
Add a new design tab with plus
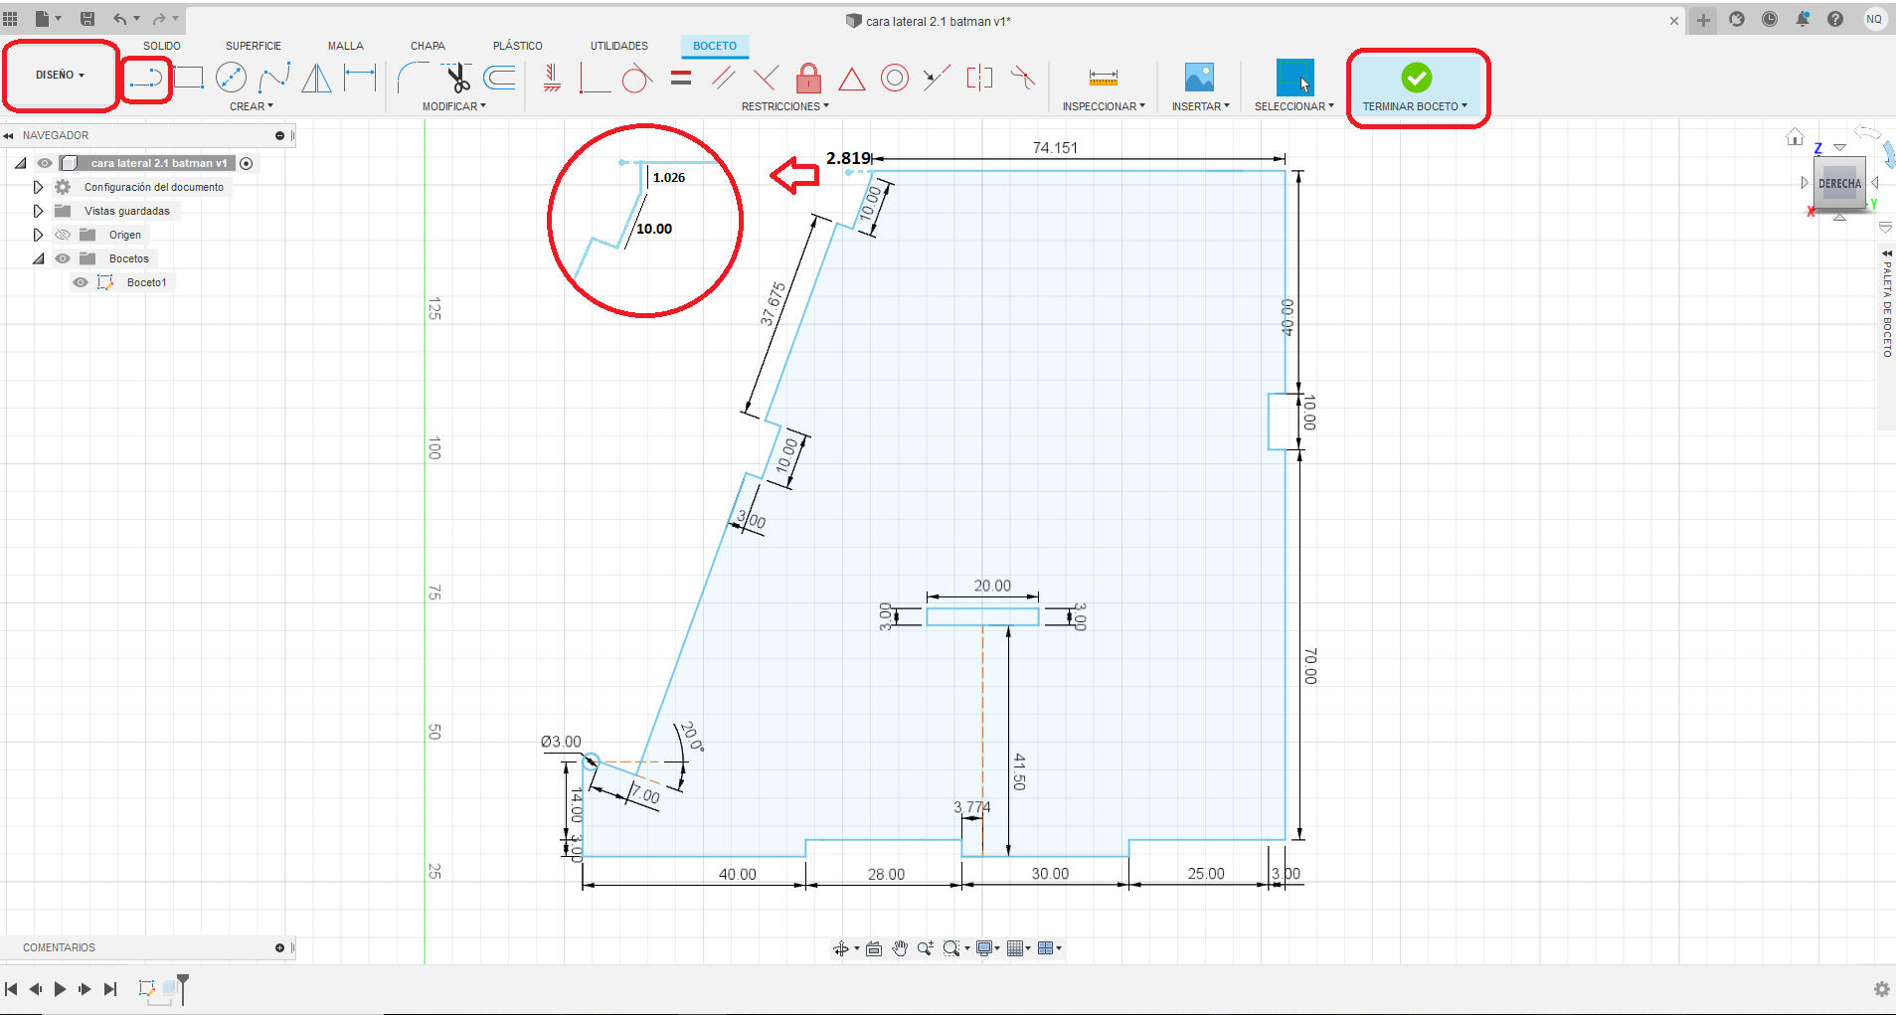[1704, 20]
